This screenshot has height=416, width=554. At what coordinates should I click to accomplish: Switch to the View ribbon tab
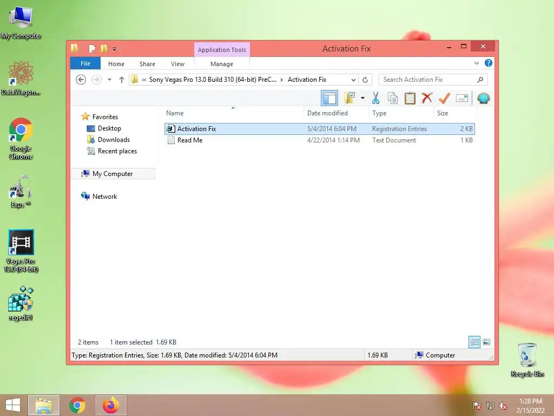click(x=177, y=64)
